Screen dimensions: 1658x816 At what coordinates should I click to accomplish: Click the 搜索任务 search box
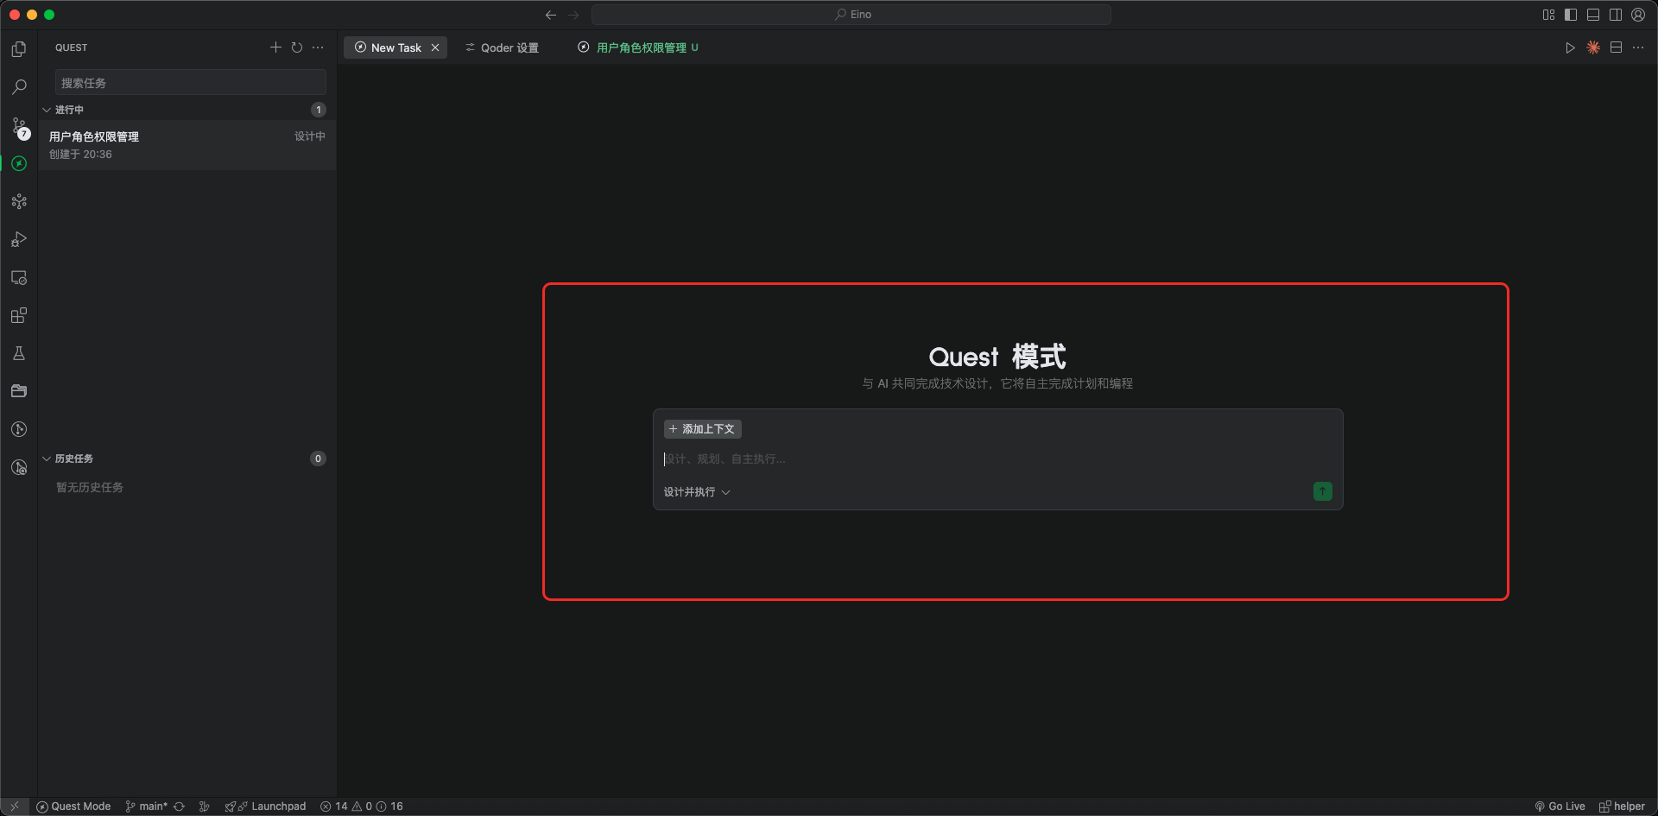pyautogui.click(x=190, y=83)
